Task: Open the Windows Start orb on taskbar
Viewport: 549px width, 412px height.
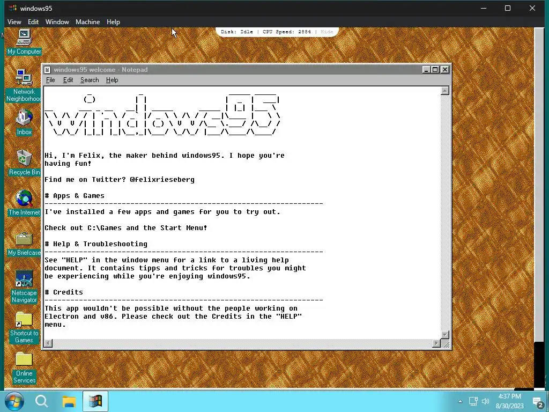Action: [14, 401]
